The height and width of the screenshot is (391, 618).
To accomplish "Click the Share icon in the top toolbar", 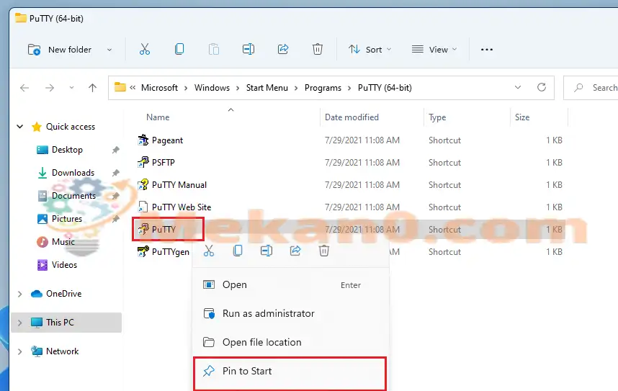I will (x=283, y=49).
